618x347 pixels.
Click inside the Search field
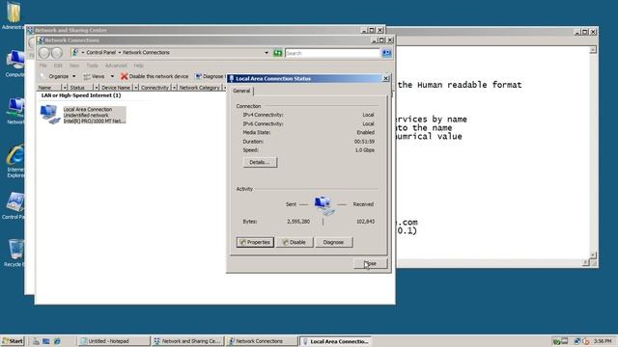point(332,53)
